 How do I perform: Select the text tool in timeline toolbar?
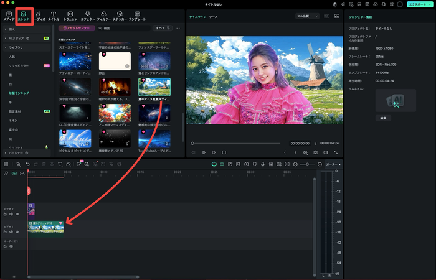point(60,164)
